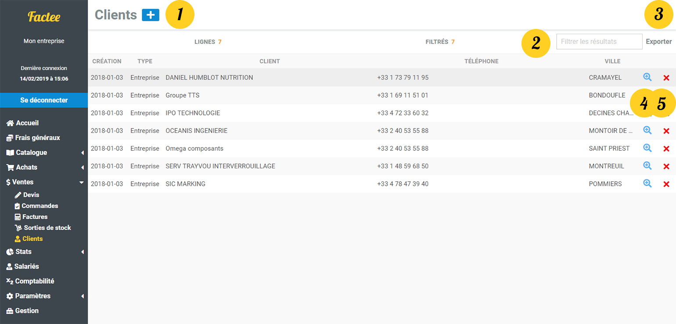676x324 pixels.
Task: Click the Se déconnecter button
Action: click(x=44, y=100)
